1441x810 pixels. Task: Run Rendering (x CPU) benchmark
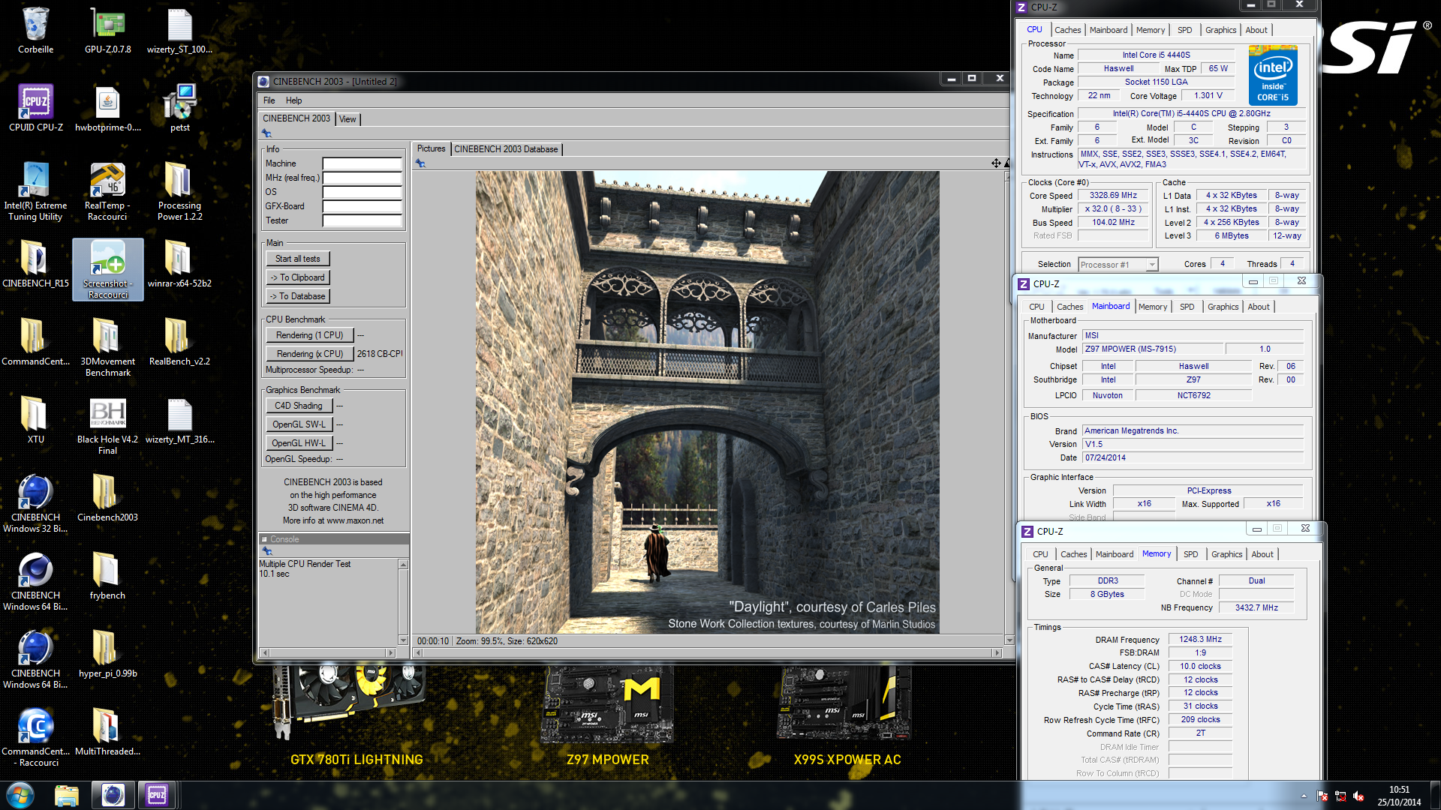[309, 354]
